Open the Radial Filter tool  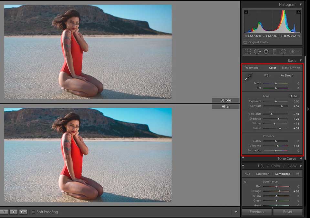point(283,51)
